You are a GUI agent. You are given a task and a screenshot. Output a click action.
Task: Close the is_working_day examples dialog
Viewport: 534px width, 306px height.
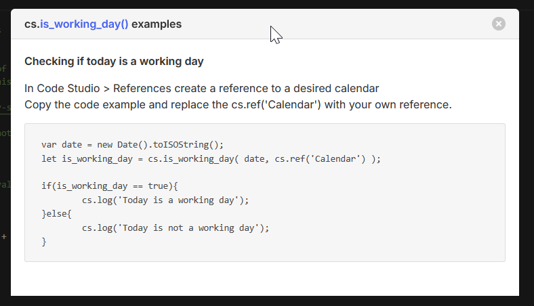(x=499, y=24)
